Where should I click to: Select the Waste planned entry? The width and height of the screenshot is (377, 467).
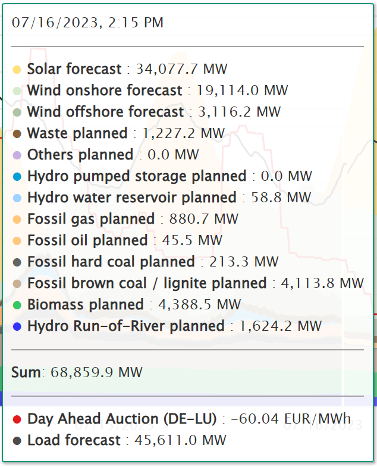tap(77, 133)
